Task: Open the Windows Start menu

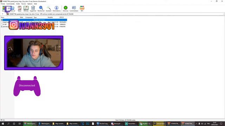Action: pos(3,124)
